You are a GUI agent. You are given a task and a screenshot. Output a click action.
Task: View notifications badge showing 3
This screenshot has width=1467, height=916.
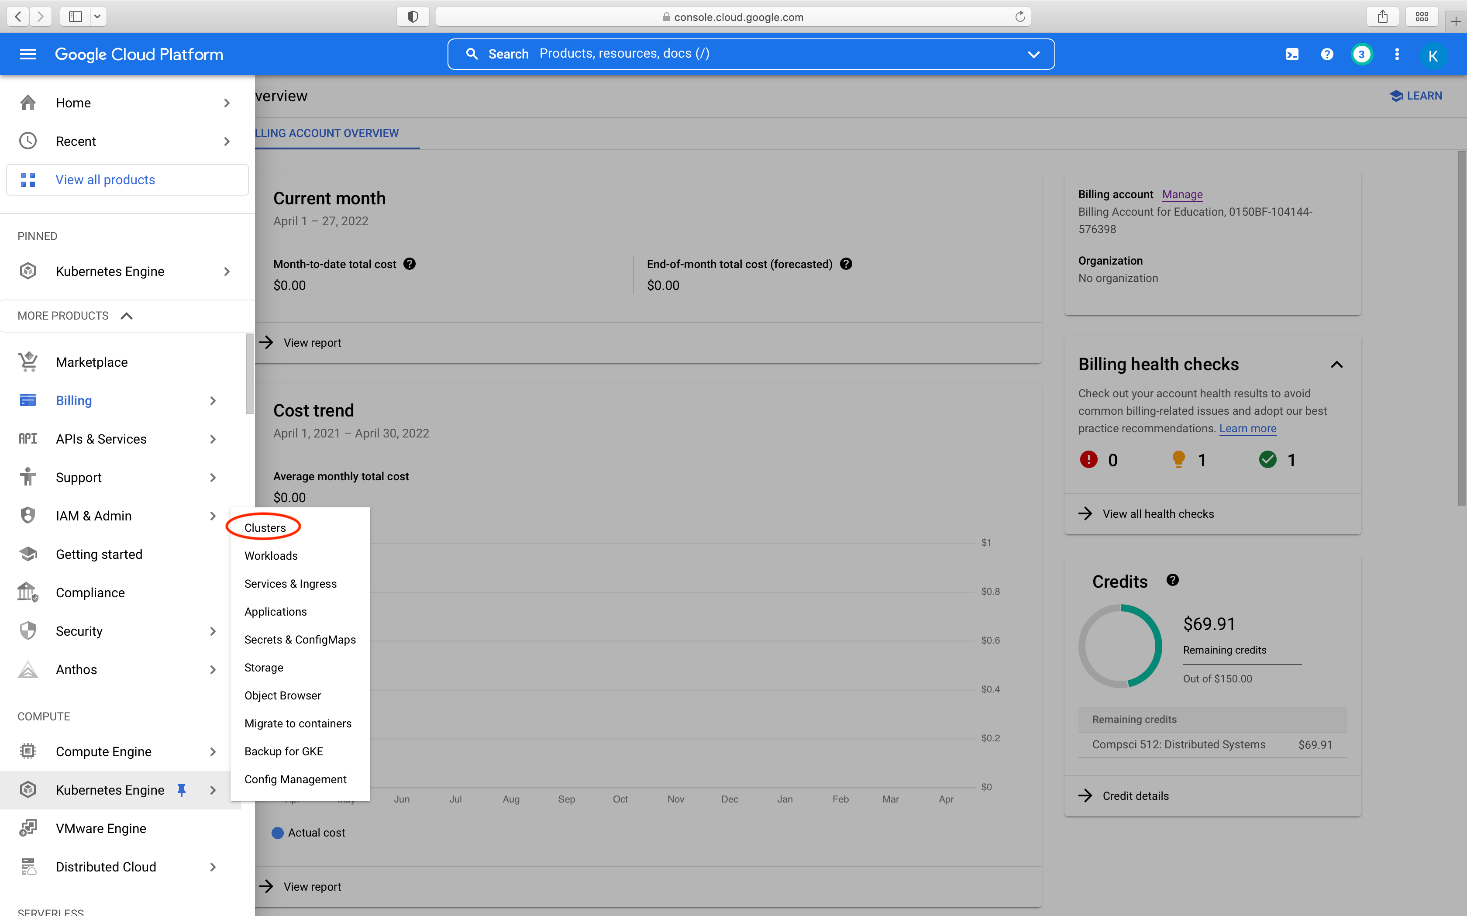tap(1362, 55)
